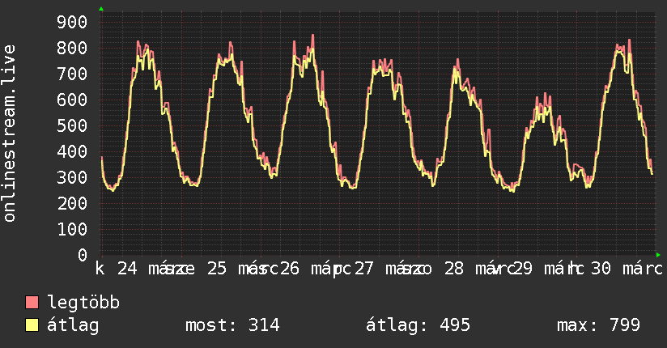The width and height of the screenshot is (667, 348).
Task: Click the green arrow ending the x-axis
Action: pos(658,255)
